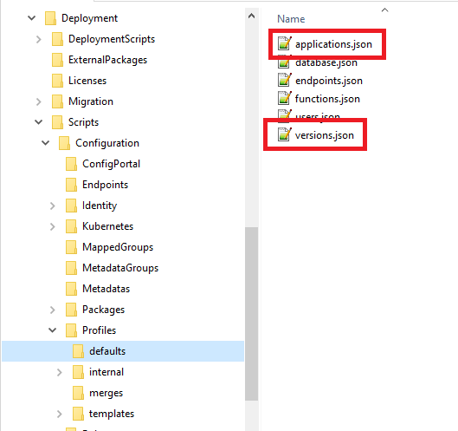The height and width of the screenshot is (431, 458).
Task: Expand the DeploymentScripts folder
Action: (x=39, y=39)
